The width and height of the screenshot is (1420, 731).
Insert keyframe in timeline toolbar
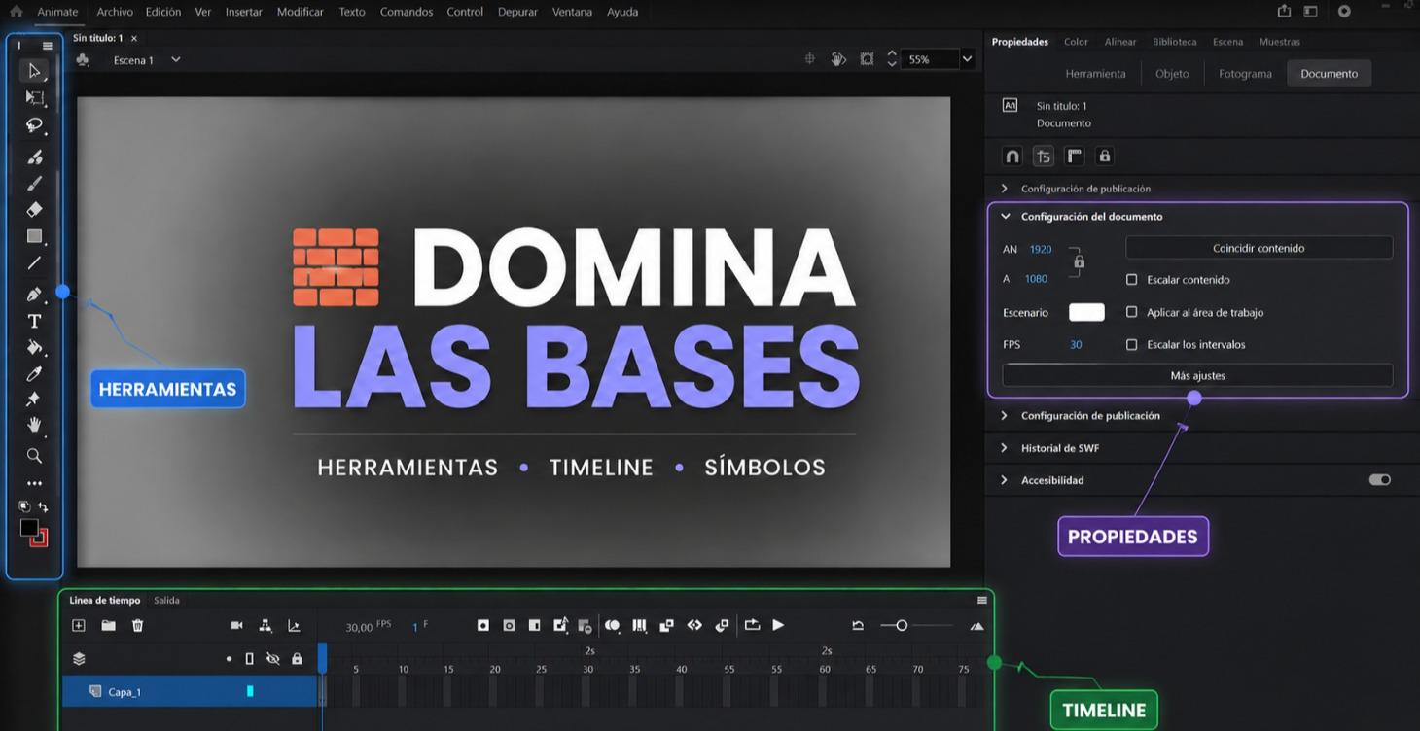click(482, 625)
